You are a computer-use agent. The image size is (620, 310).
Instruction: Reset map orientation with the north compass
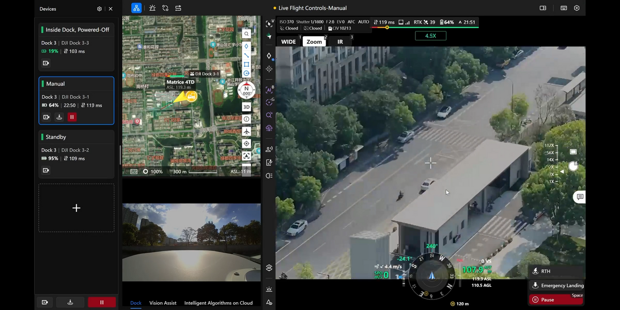(x=246, y=90)
